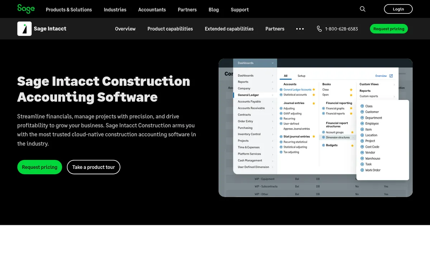430x269 pixels.
Task: Click Take a product tour button
Action: tap(94, 167)
